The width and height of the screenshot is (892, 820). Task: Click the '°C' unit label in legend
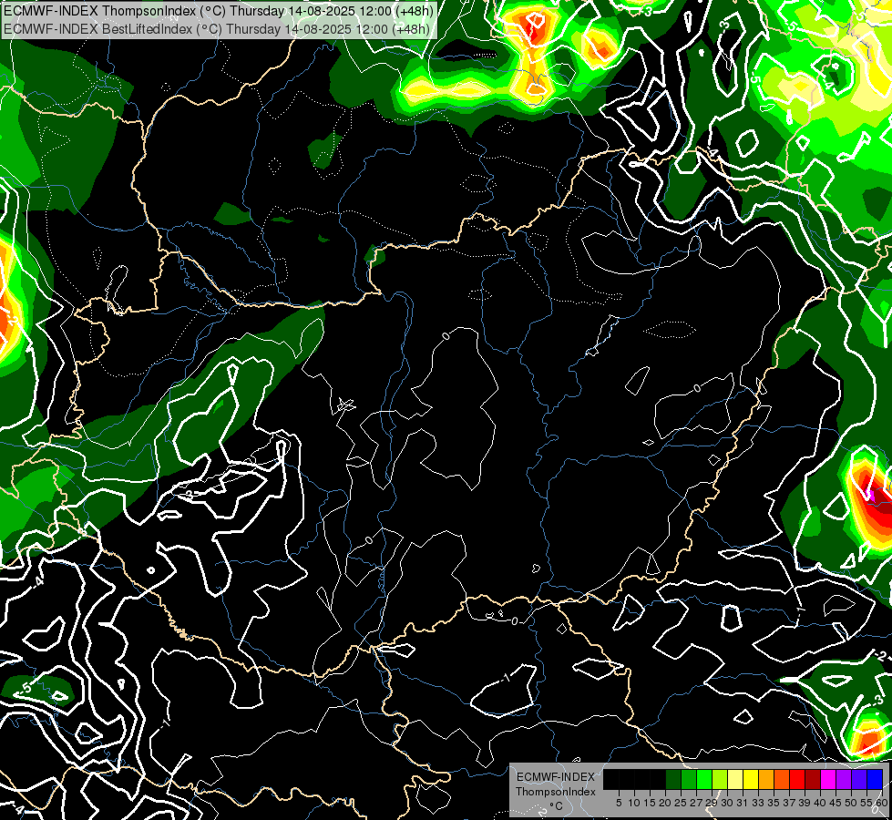pyautogui.click(x=556, y=806)
